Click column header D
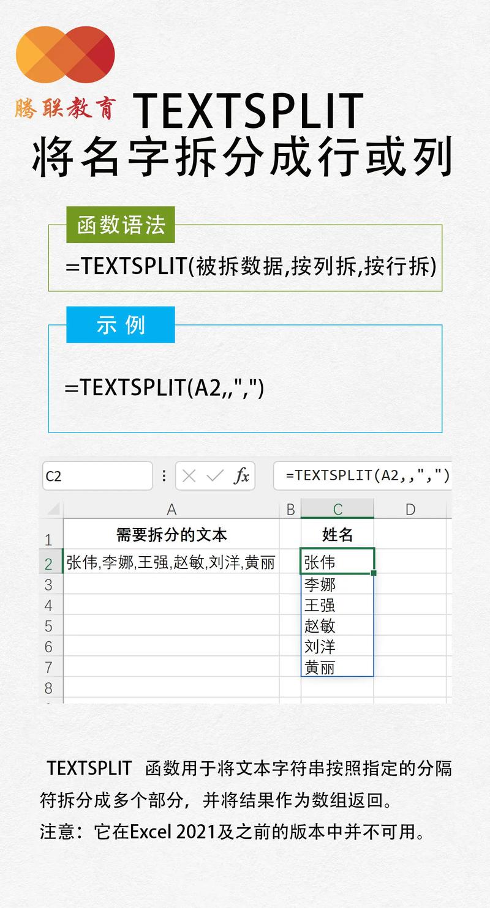Screen dimensions: 490x908 [410, 508]
